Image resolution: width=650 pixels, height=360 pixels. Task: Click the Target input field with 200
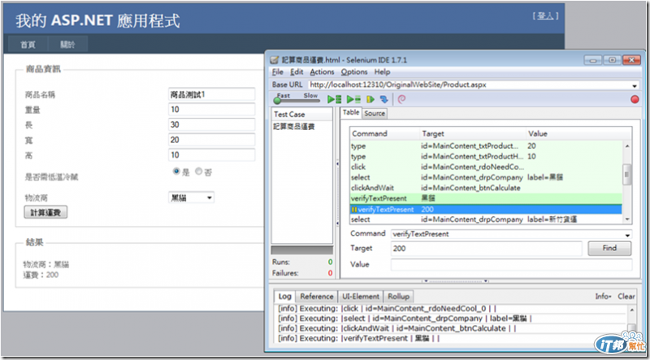(486, 249)
